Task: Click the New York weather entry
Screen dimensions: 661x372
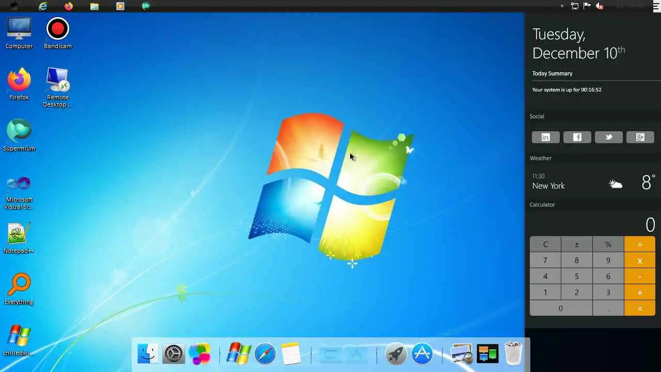Action: tap(594, 182)
